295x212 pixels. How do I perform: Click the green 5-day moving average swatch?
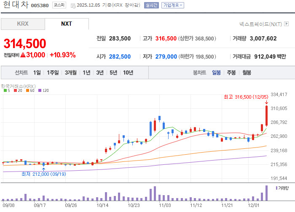coord(5,91)
